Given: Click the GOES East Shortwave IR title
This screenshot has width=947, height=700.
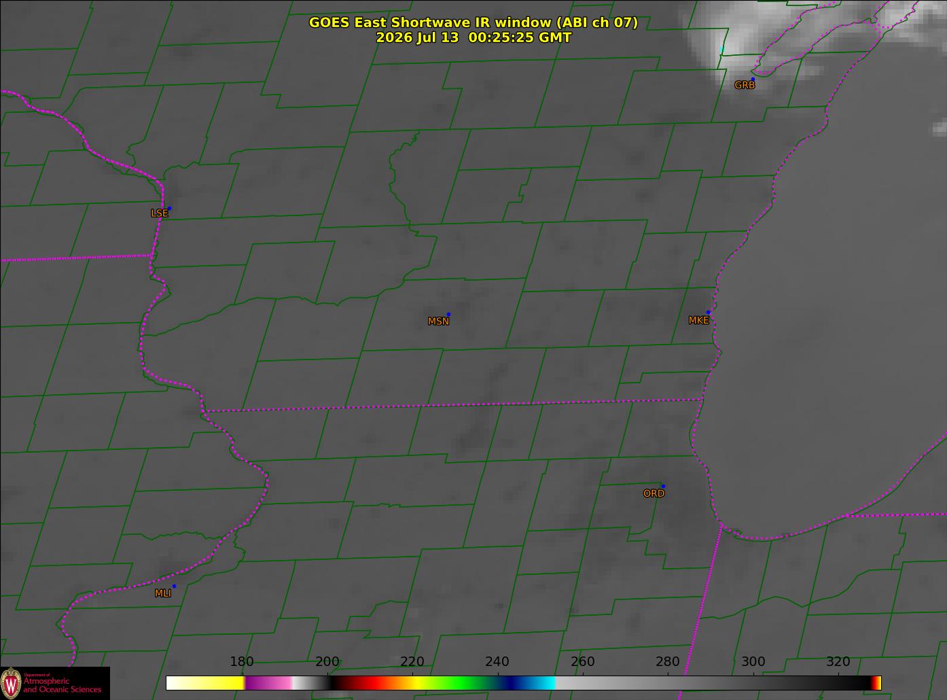Looking at the screenshot, I should click(473, 22).
